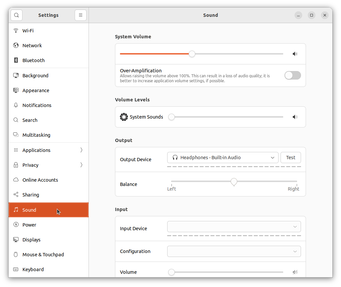The height and width of the screenshot is (287, 341).
Task: Mute system volume via speaker icon
Action: pos(295,54)
